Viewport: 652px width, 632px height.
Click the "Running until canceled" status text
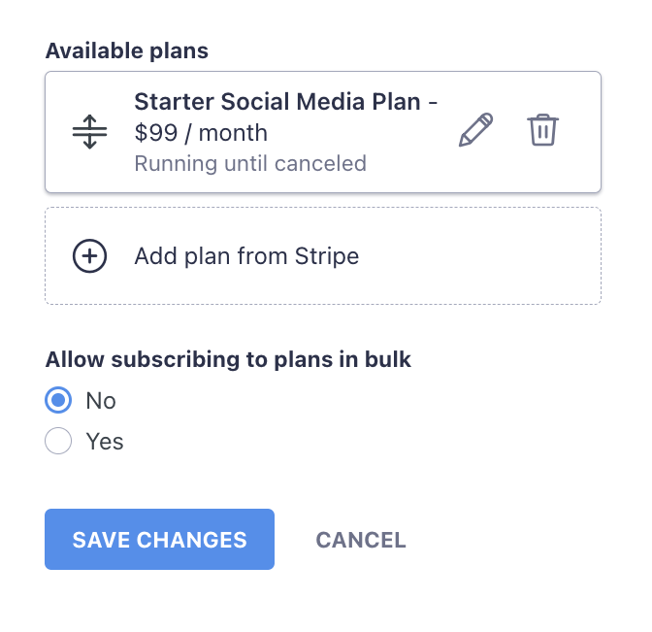[250, 163]
